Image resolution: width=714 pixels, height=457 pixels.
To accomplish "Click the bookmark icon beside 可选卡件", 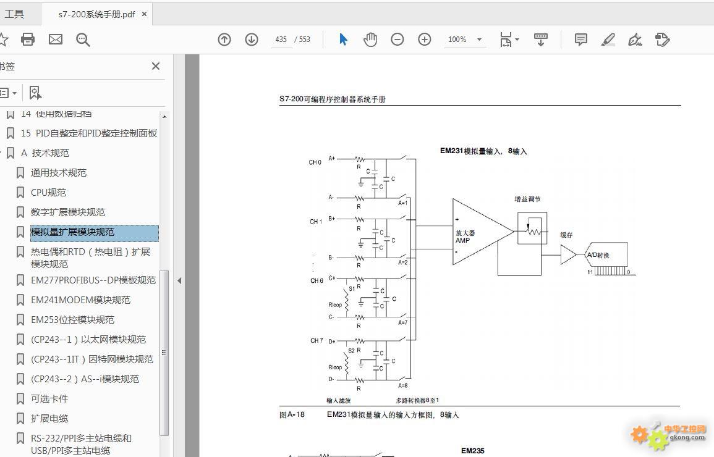I will 20,399.
